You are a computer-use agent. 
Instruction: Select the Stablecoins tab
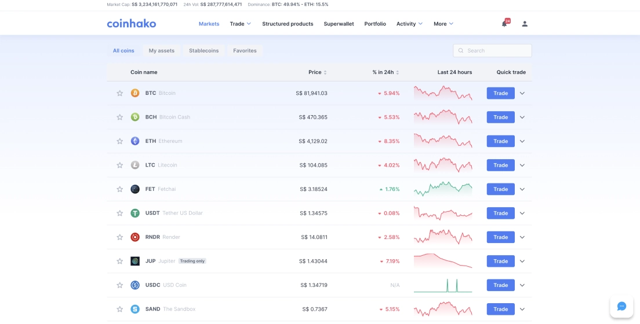click(x=203, y=50)
